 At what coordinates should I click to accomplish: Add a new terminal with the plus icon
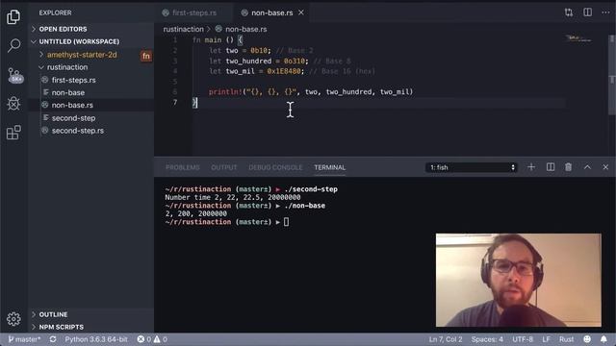(531, 167)
